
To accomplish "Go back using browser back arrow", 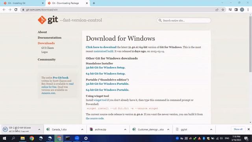I will pyautogui.click(x=4, y=9).
